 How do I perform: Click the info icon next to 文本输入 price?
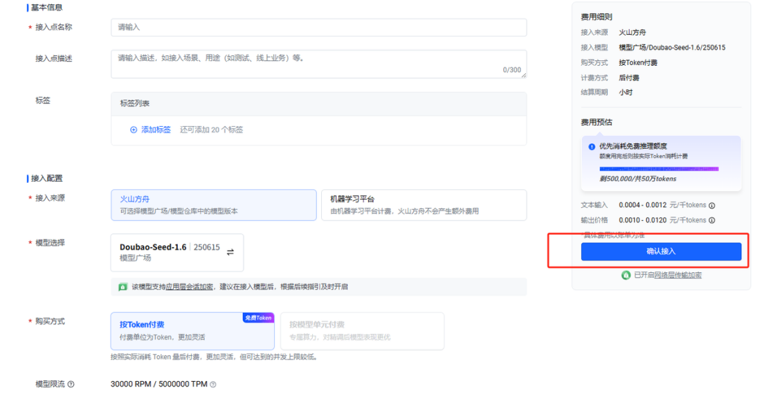click(712, 205)
